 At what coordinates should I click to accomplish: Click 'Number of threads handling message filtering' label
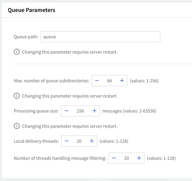click(60, 158)
